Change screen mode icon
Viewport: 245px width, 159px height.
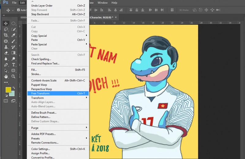coord(13,101)
